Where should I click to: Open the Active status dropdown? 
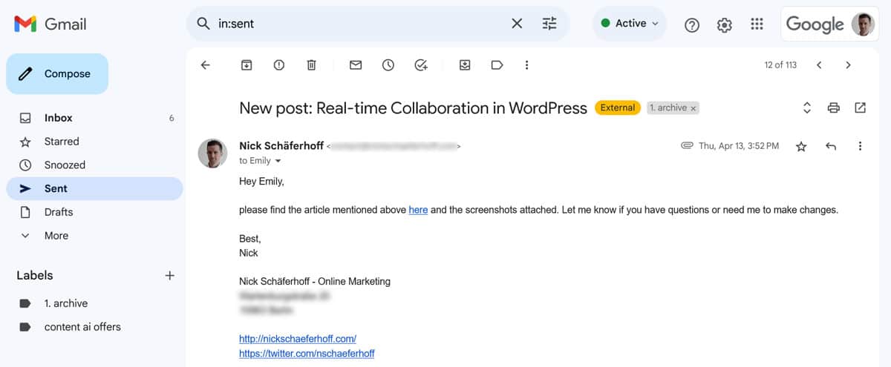(x=630, y=24)
